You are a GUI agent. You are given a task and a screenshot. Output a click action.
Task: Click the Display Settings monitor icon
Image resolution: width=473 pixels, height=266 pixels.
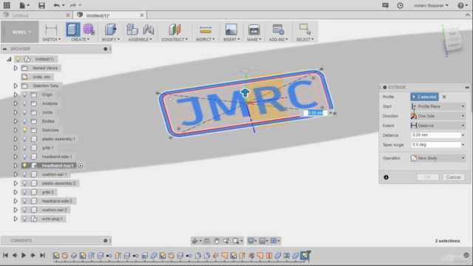point(251,241)
